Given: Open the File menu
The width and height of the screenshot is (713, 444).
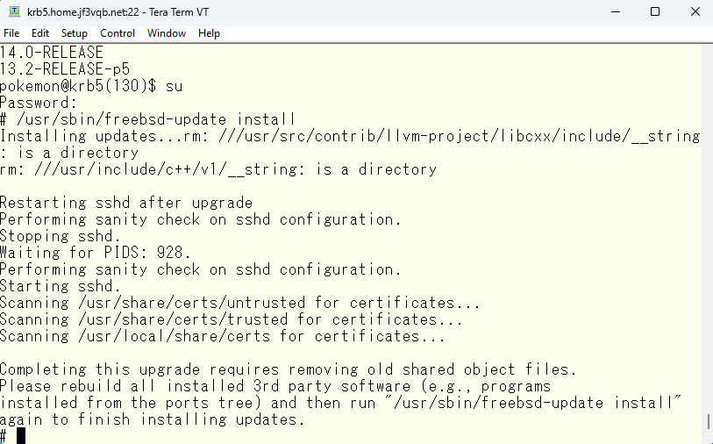Looking at the screenshot, I should (11, 33).
